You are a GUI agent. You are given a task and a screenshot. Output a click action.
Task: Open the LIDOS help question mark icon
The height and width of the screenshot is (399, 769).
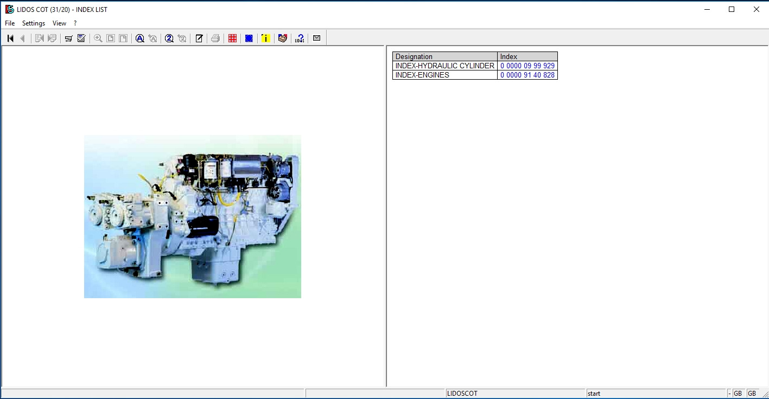click(300, 38)
